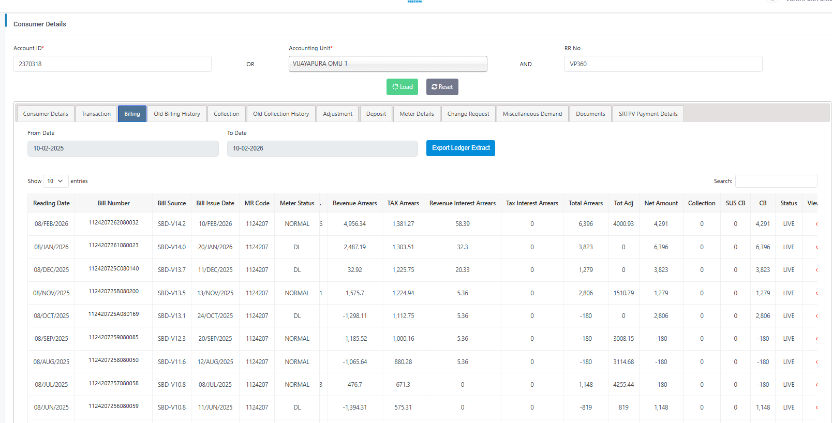Click the view icon for the 08/OCT/2025 bill
The height and width of the screenshot is (423, 832).
click(x=816, y=316)
